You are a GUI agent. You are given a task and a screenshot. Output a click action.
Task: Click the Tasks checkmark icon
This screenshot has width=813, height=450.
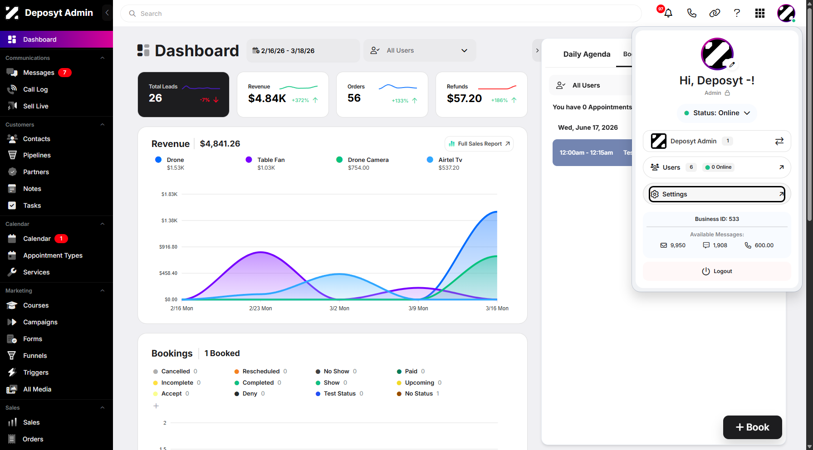(x=12, y=205)
